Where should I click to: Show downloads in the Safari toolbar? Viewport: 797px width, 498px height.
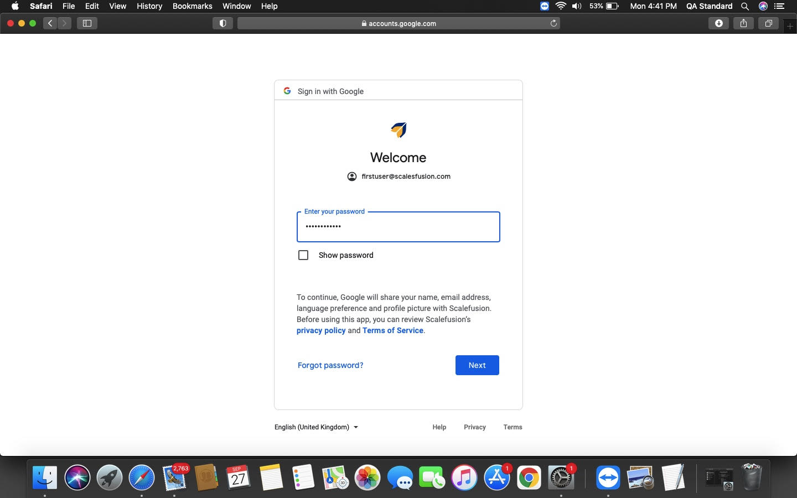(718, 23)
